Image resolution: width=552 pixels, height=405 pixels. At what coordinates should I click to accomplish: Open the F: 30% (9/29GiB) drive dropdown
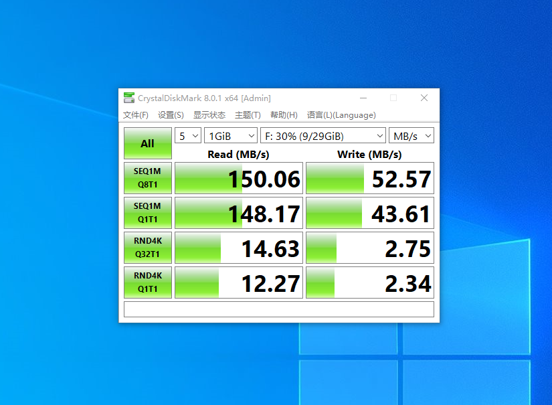tap(323, 136)
